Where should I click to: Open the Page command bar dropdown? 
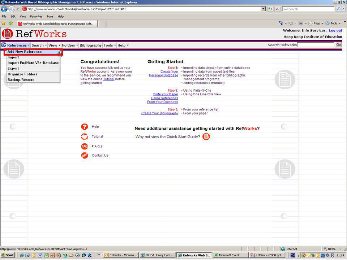tap(316, 23)
